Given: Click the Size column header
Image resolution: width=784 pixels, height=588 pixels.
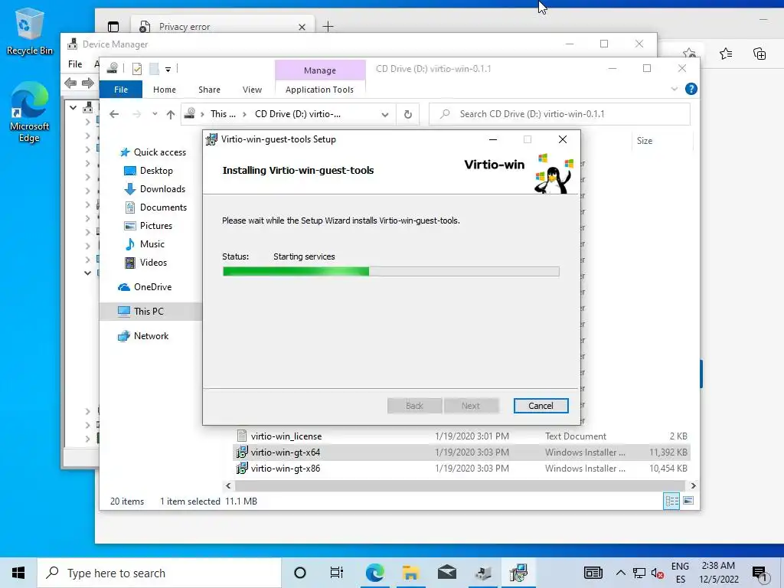Looking at the screenshot, I should tap(644, 141).
